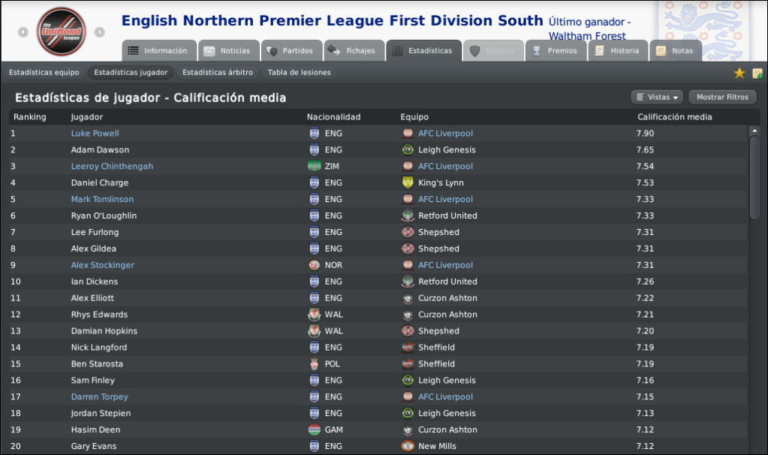Click scroll up arrow of list scrollbar
The image size is (768, 455).
click(754, 131)
